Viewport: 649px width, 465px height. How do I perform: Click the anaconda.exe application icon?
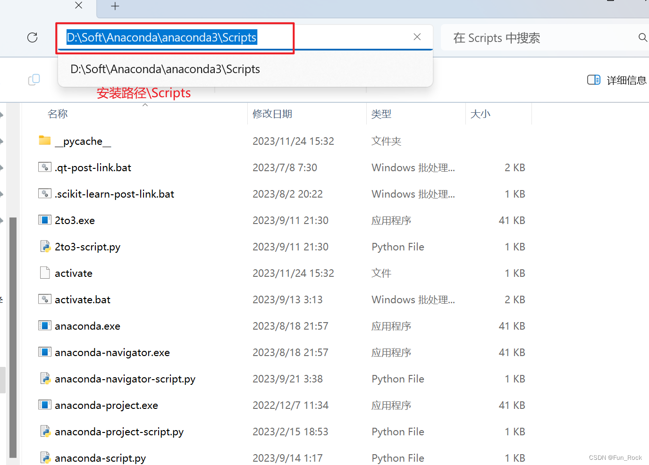click(45, 325)
